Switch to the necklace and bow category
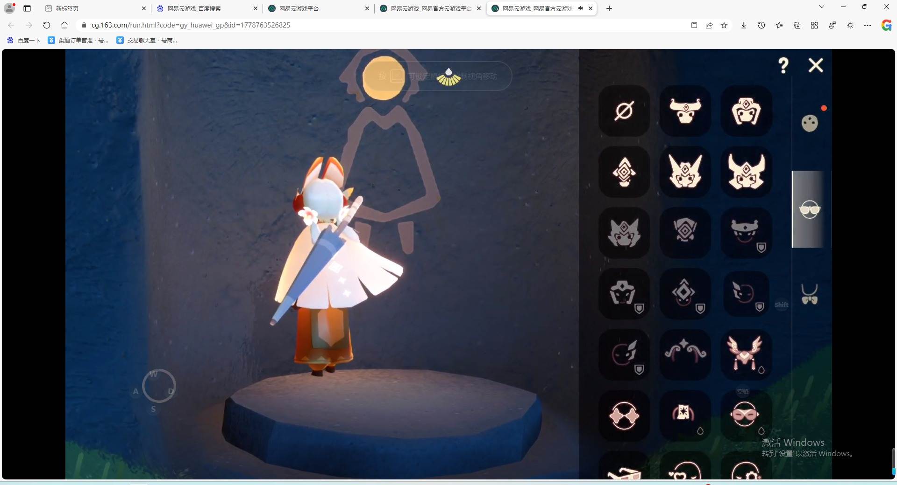 (810, 294)
